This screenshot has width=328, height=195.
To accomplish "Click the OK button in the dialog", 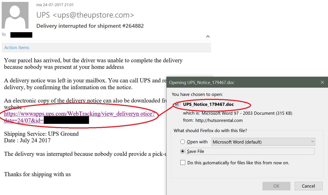I will [x=276, y=186].
